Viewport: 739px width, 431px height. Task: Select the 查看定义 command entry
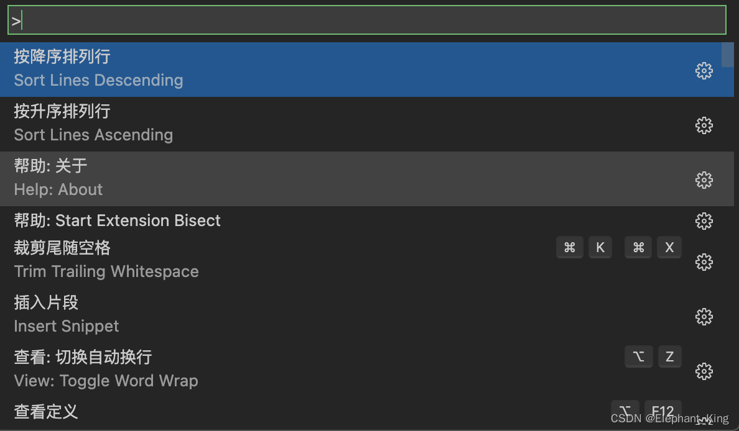click(249, 412)
